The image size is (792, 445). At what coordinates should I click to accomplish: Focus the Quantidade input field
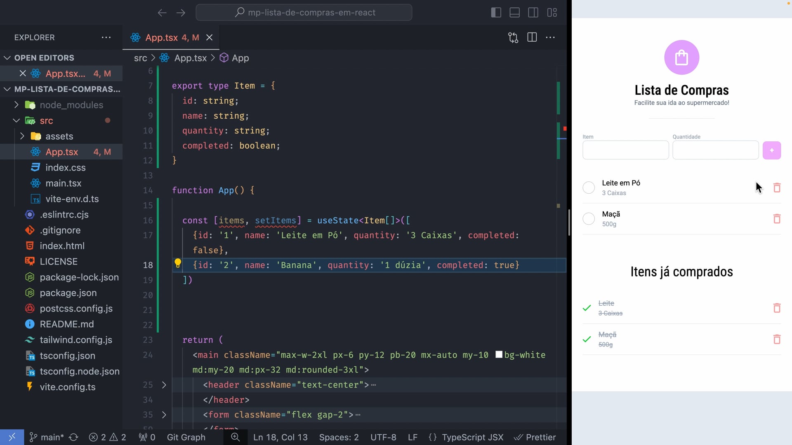(x=715, y=150)
